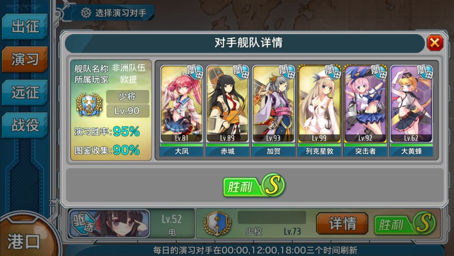Open the 出征 sortie menu
The height and width of the screenshot is (256, 454).
(25, 26)
